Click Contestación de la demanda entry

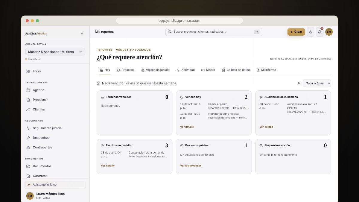(x=146, y=153)
